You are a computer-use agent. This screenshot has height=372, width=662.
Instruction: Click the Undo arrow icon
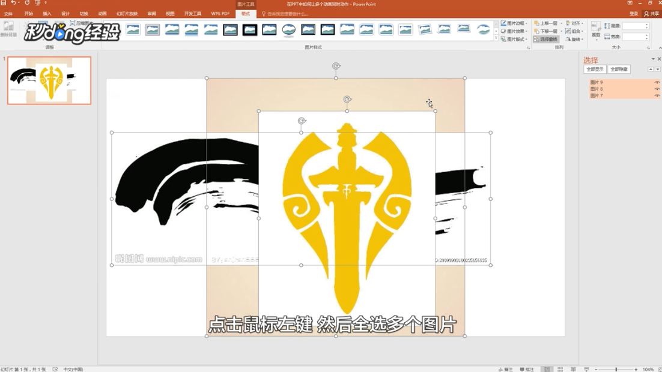(13, 3)
